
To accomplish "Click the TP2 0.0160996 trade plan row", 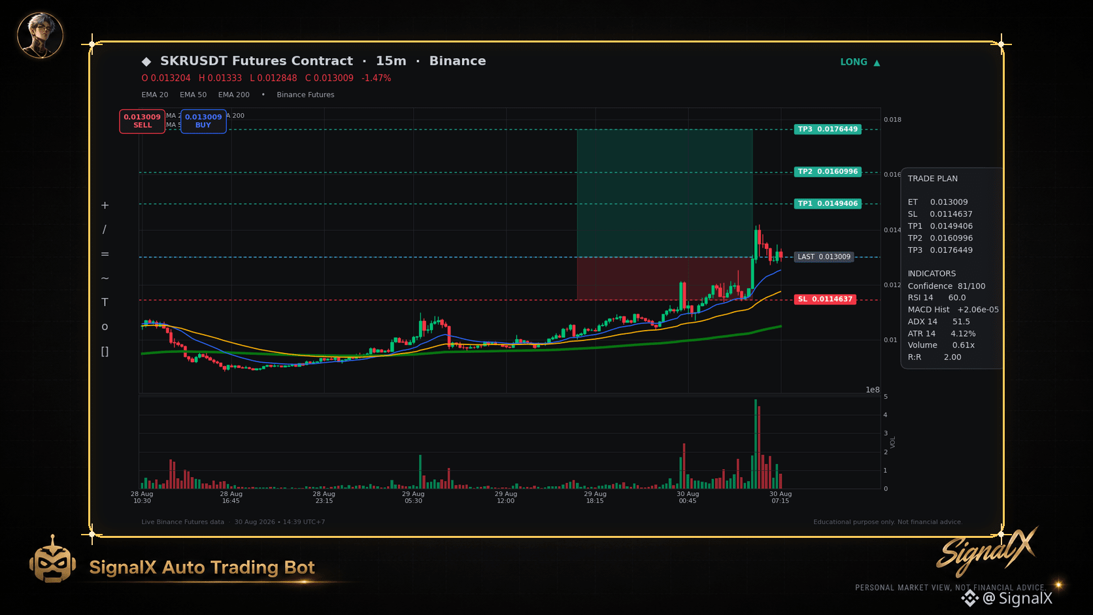I will [x=940, y=239].
